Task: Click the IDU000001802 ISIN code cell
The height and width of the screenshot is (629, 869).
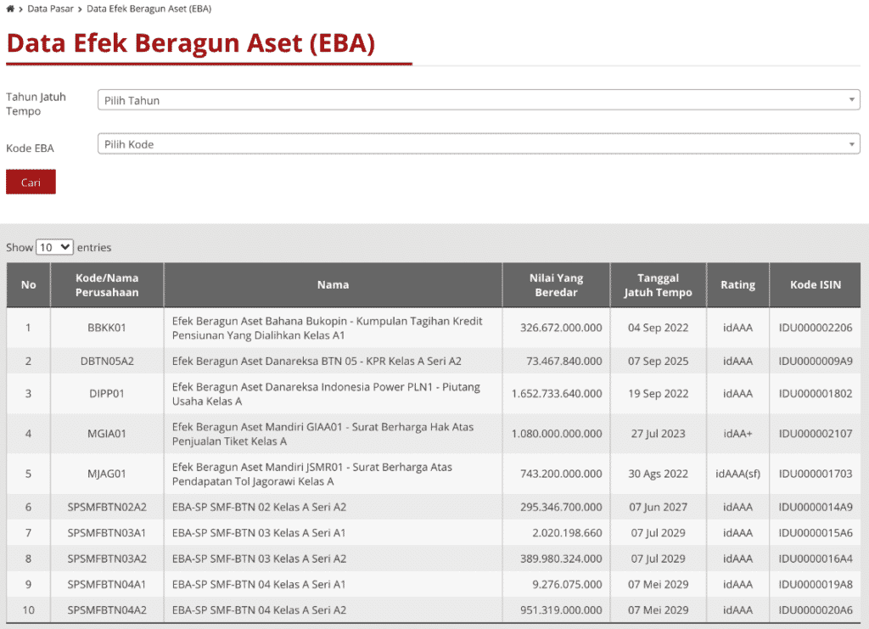Action: pyautogui.click(x=815, y=393)
